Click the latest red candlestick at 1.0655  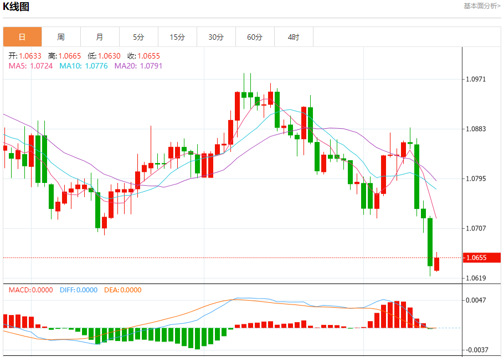coord(436,264)
